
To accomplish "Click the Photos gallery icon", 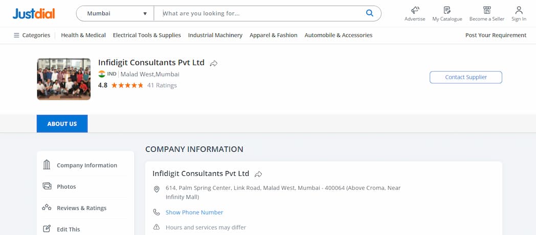I will [x=47, y=186].
